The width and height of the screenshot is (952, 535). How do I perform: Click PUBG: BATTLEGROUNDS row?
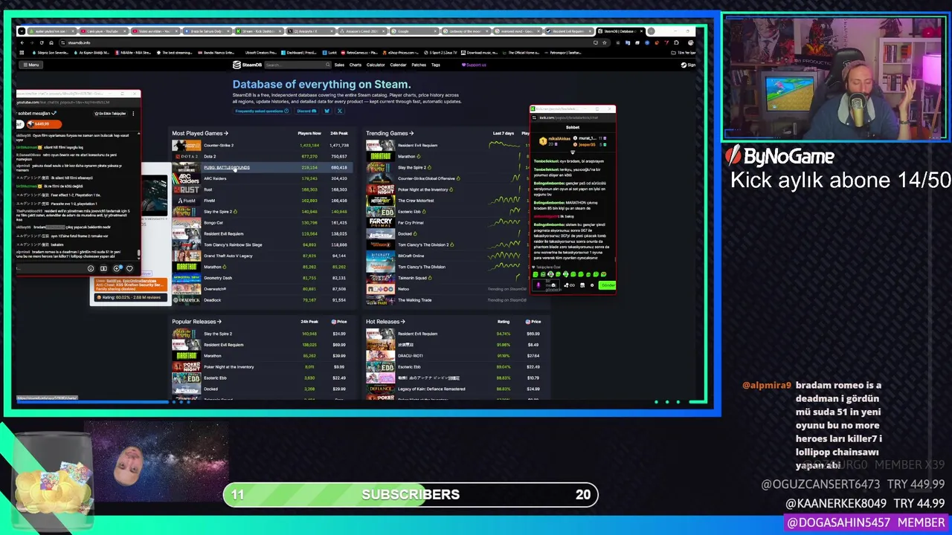[x=260, y=167]
